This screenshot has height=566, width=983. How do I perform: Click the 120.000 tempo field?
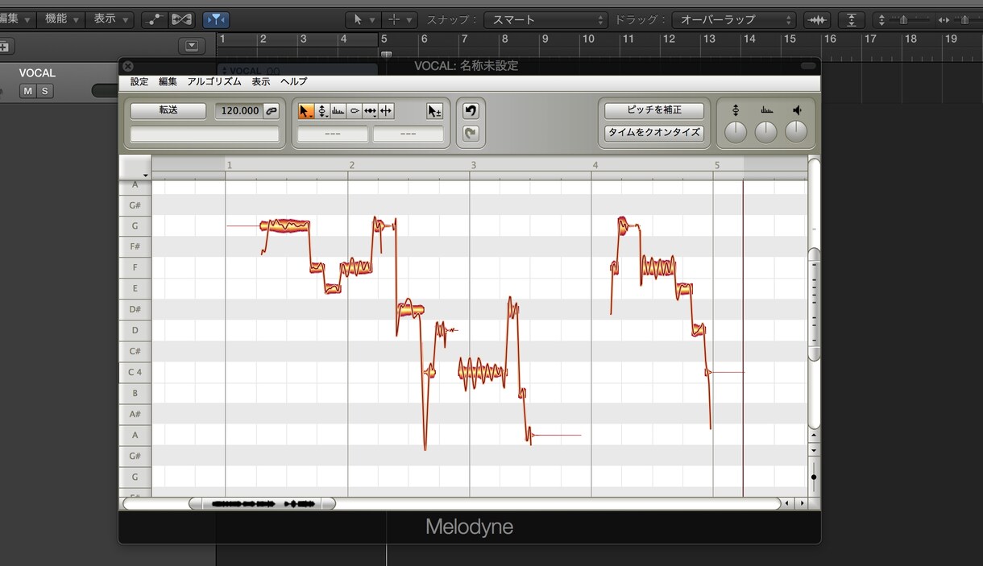(239, 111)
